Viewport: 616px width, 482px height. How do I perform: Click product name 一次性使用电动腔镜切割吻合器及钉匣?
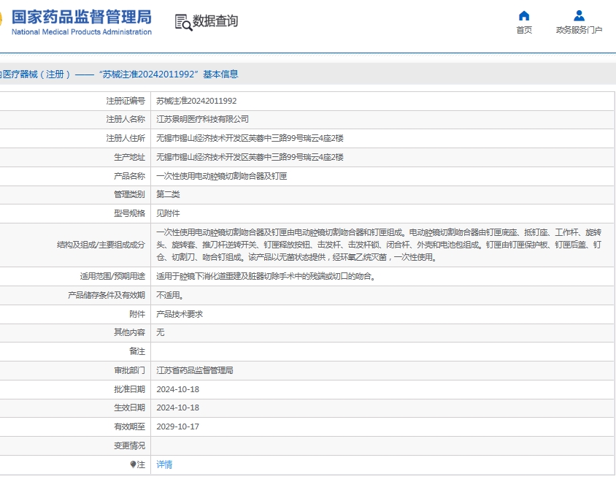222,176
